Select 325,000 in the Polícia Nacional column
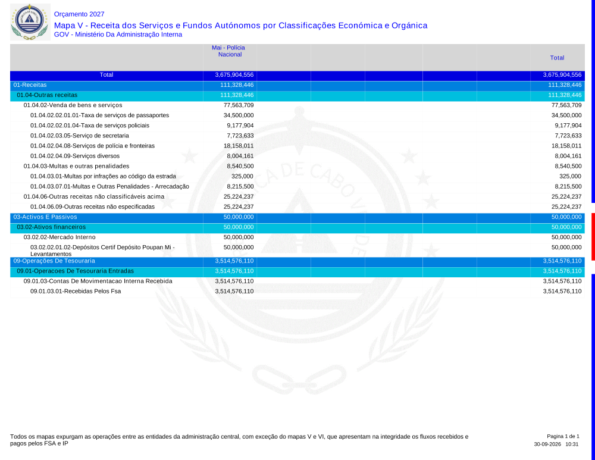Image resolution: width=595 pixels, height=460 pixels. 242,177
